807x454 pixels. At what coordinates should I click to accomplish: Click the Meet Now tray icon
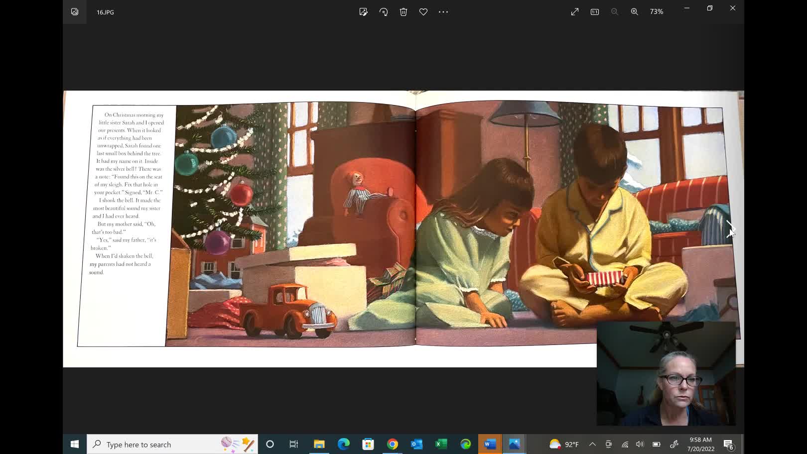tap(609, 444)
